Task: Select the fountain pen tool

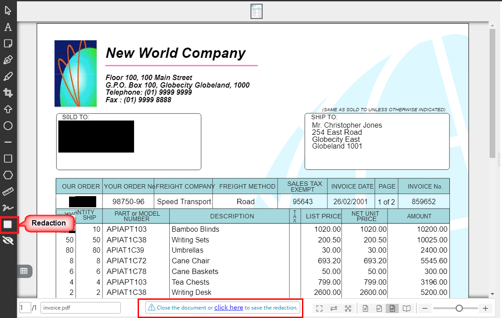Action: (x=8, y=60)
